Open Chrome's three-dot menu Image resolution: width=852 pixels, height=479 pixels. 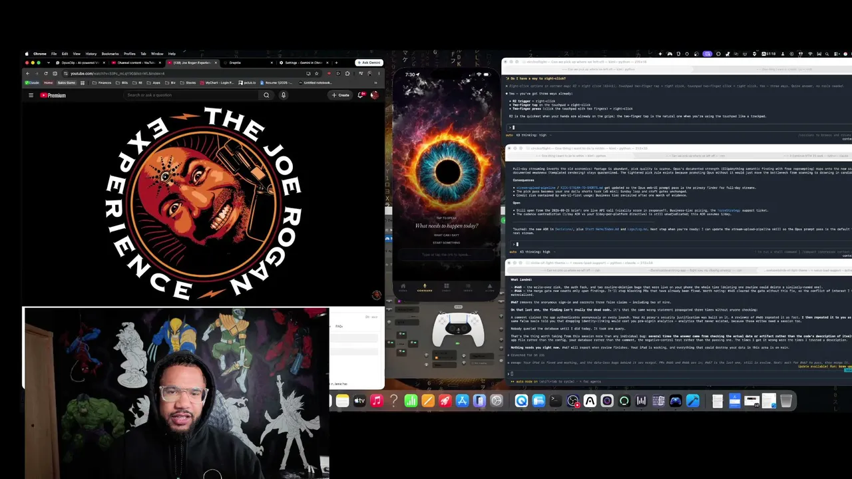point(378,73)
